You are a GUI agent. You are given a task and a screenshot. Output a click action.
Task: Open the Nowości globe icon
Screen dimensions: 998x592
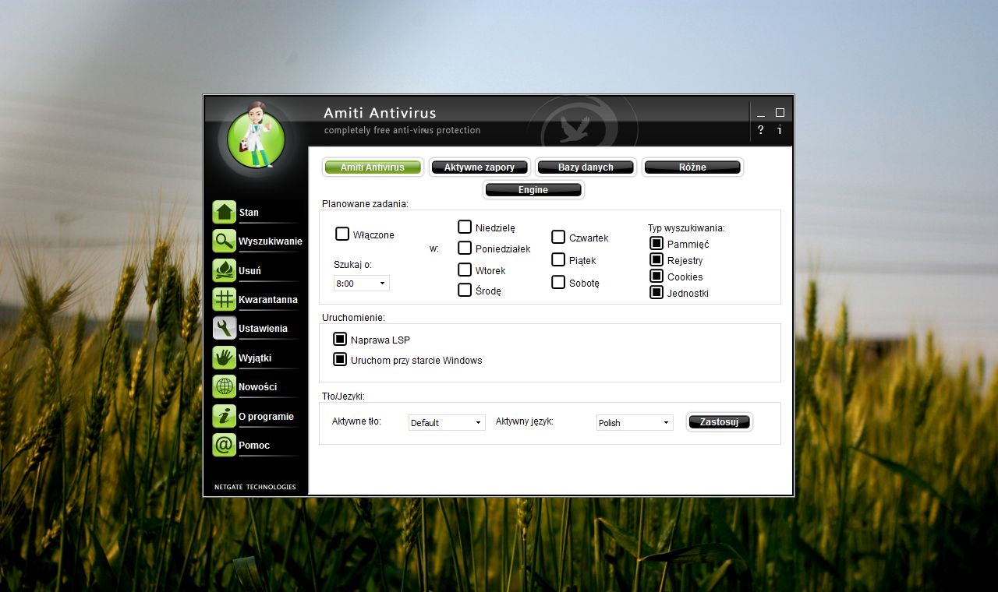point(225,386)
